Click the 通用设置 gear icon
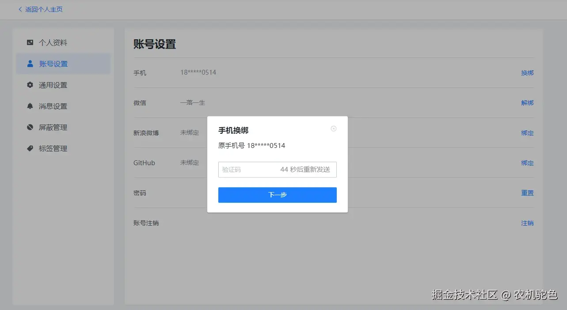Screen dimensions: 567x310 click(30, 85)
